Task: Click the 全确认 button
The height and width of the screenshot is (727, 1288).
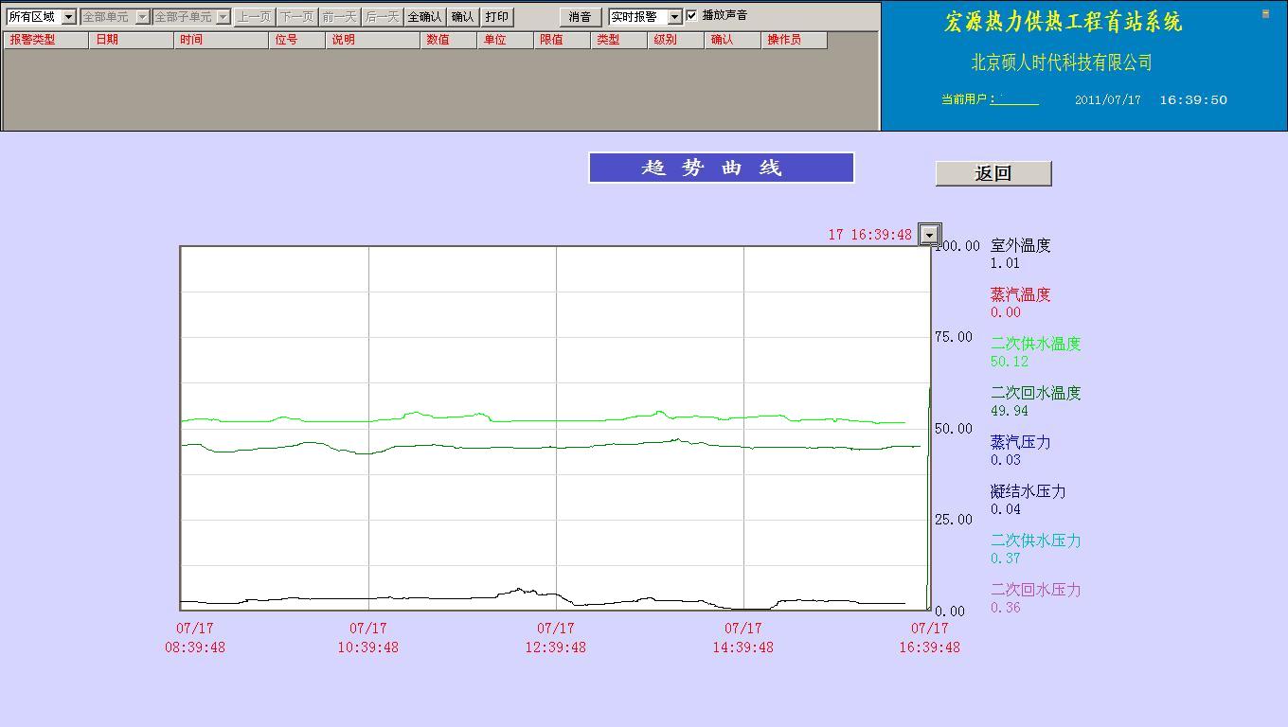Action: coord(424,17)
